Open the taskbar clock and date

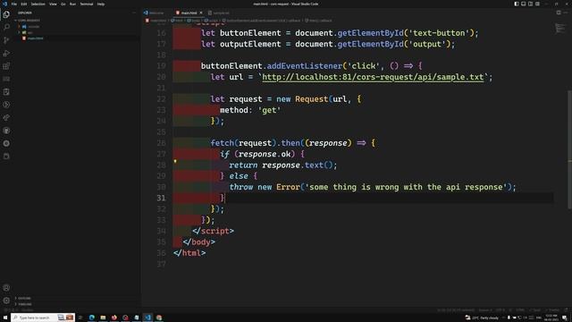coord(551,318)
